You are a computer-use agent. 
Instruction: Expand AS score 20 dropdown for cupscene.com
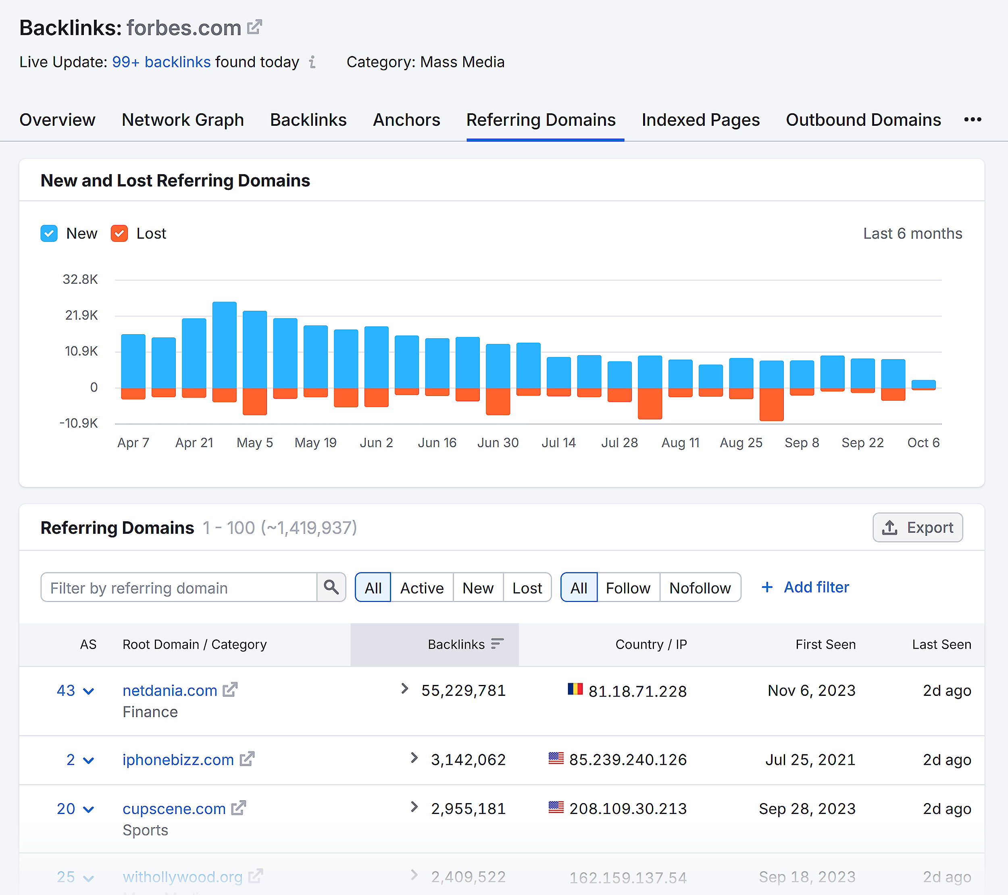(x=89, y=810)
